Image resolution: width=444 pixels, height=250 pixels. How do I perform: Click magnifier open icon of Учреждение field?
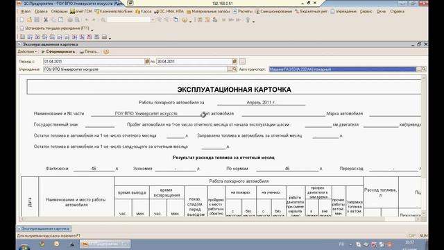(234, 69)
